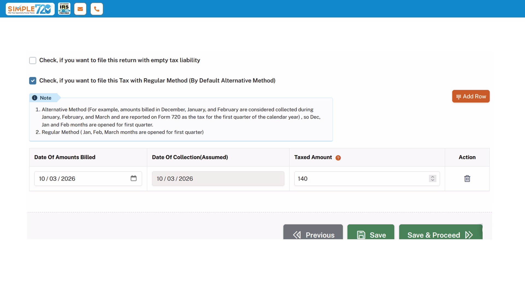
Task: Click the Regular Method note line
Action: click(123, 132)
